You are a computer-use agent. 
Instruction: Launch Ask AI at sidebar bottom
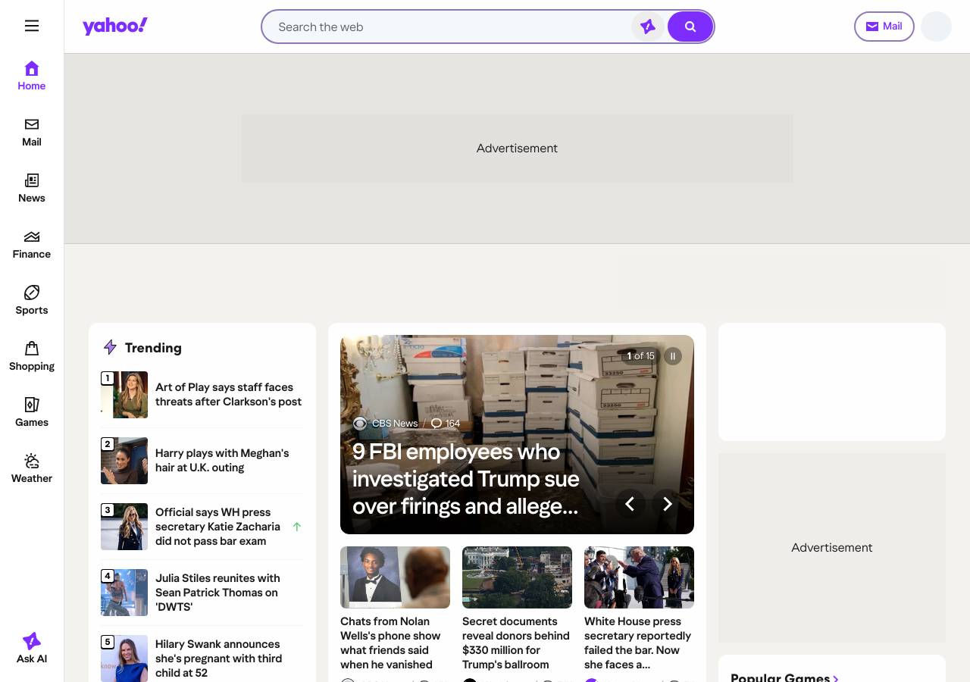(32, 648)
